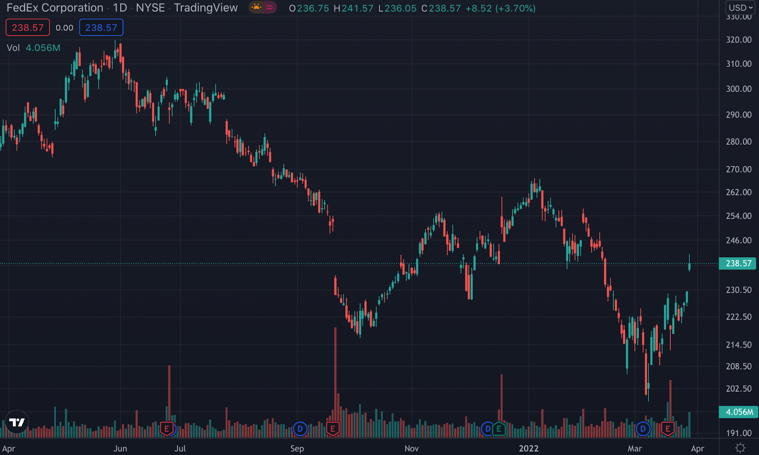
Task: Open the earnings marker near Jul
Action: pos(167,429)
